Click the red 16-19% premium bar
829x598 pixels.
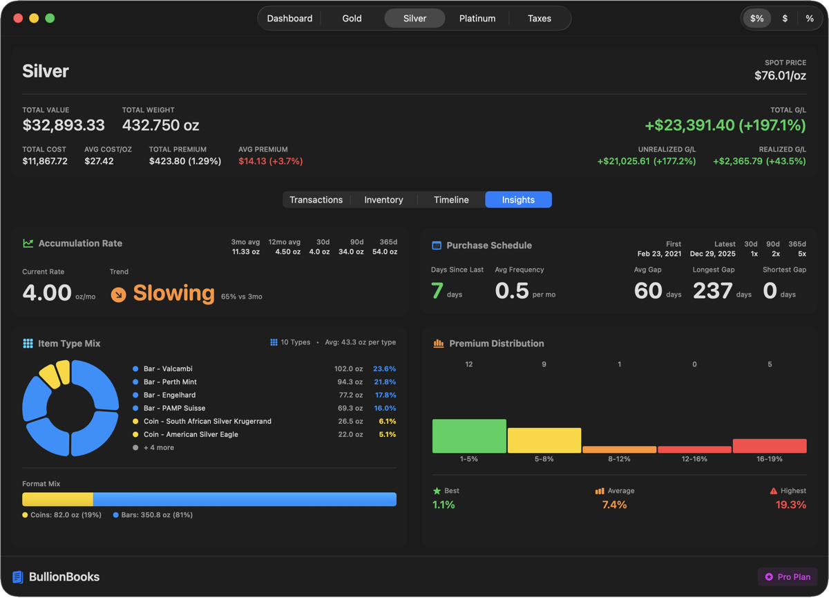pyautogui.click(x=770, y=446)
